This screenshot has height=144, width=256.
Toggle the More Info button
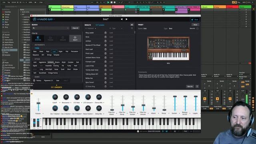point(194,28)
